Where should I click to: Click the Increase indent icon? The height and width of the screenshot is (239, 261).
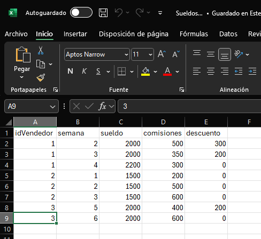coord(252,71)
